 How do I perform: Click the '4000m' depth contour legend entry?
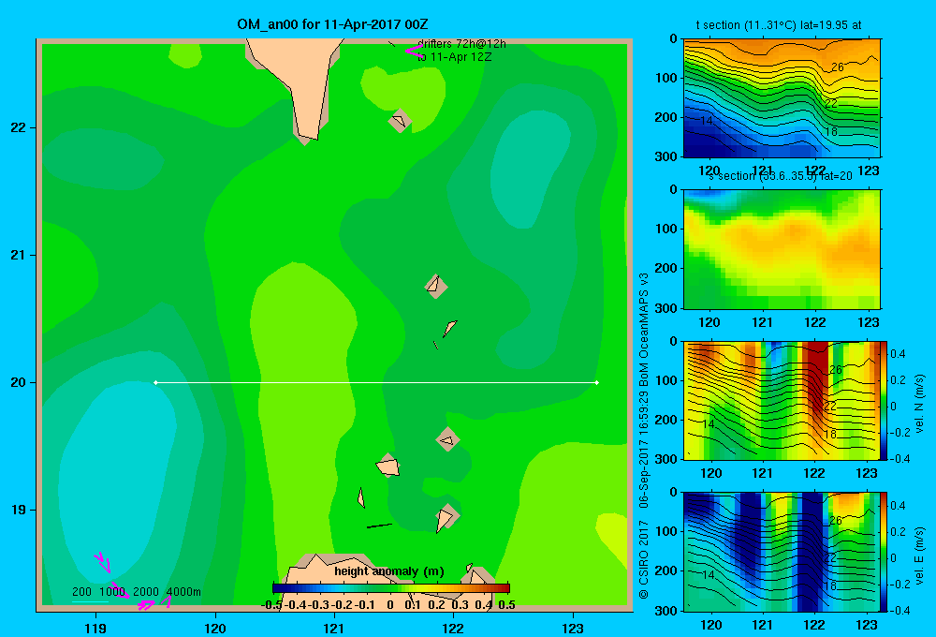[x=183, y=592]
